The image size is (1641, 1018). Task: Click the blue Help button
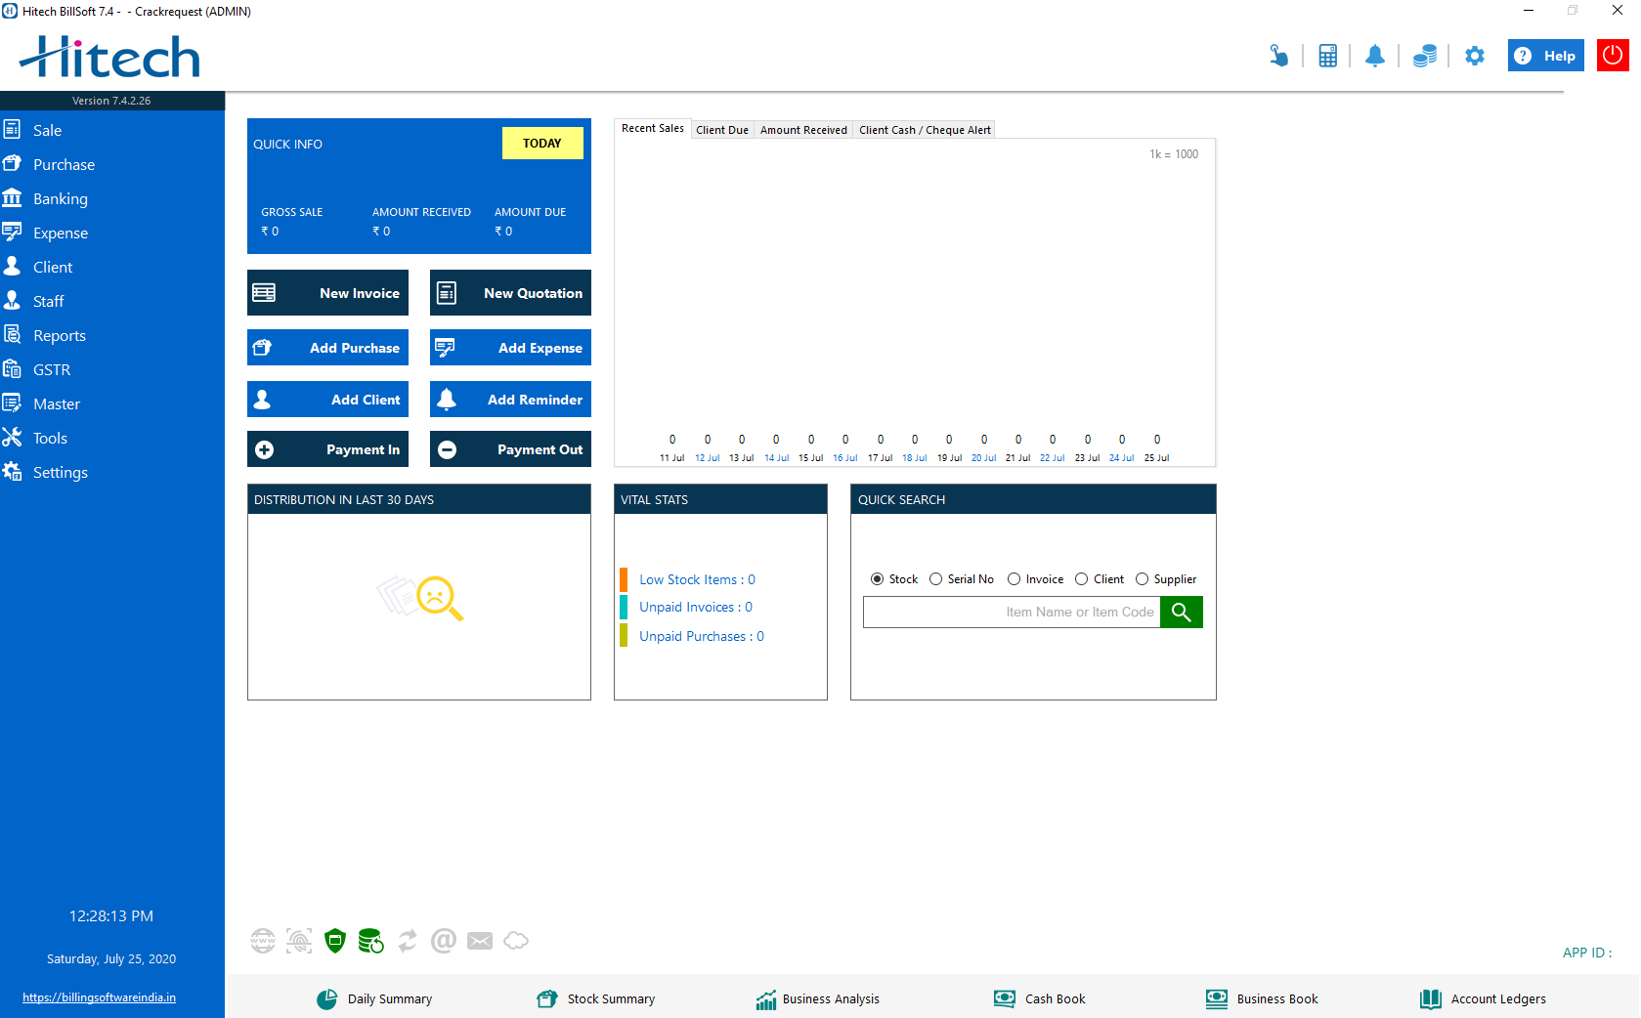(x=1545, y=56)
